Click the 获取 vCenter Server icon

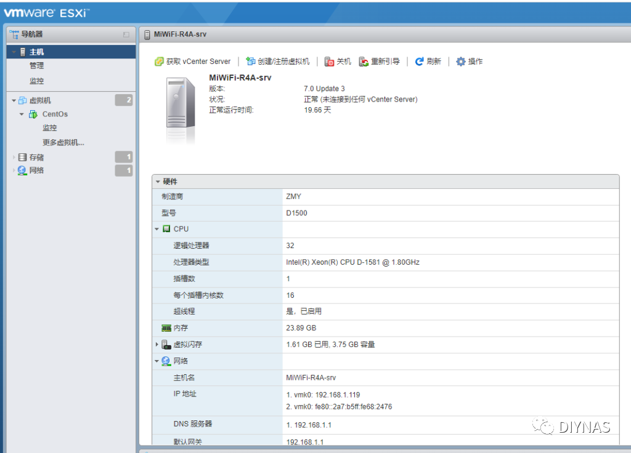pyautogui.click(x=160, y=62)
